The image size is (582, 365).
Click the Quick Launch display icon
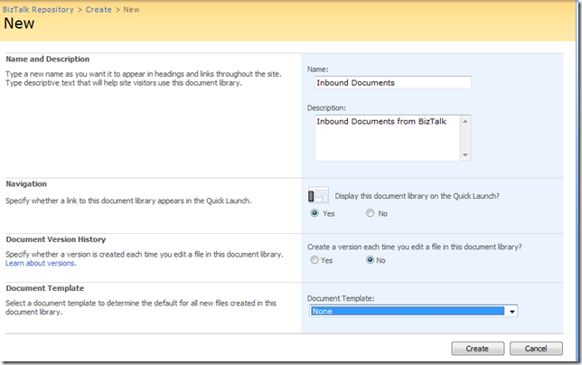[x=318, y=195]
